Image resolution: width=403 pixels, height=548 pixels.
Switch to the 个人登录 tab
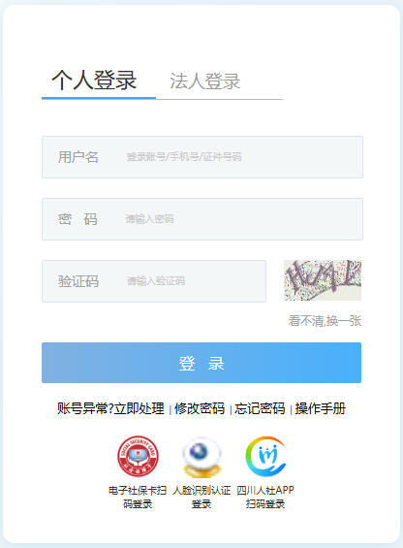(x=94, y=81)
